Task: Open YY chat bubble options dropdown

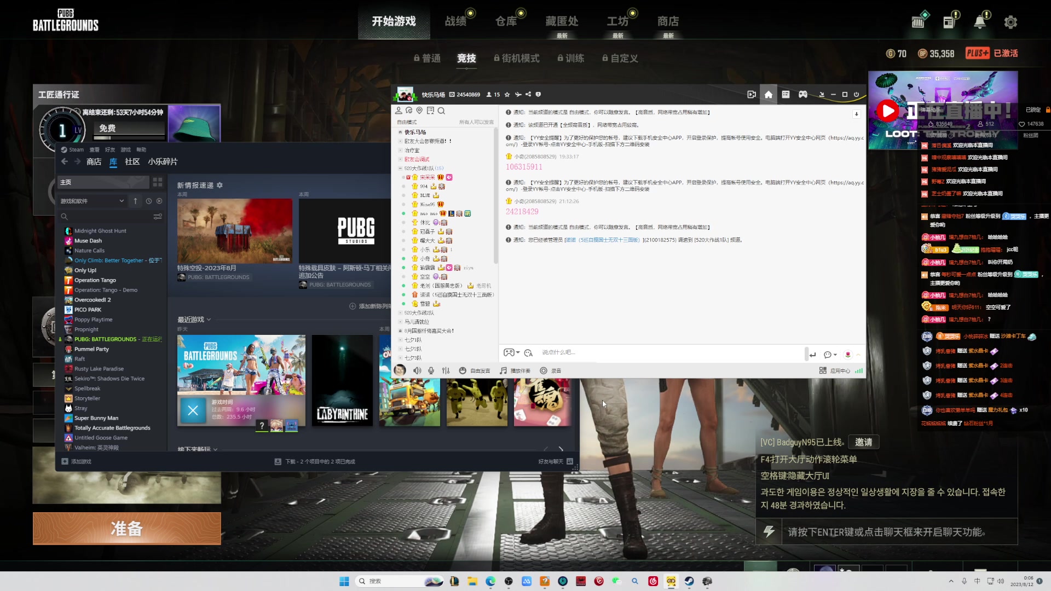Action: [x=830, y=355]
